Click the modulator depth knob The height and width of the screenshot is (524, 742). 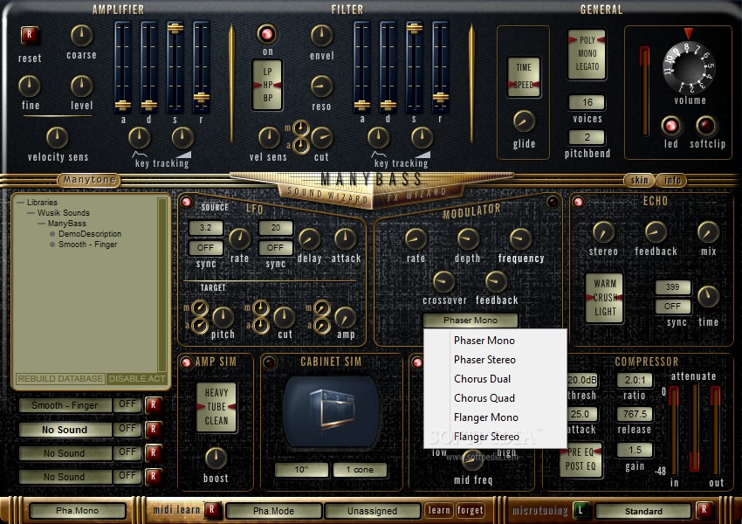click(468, 239)
